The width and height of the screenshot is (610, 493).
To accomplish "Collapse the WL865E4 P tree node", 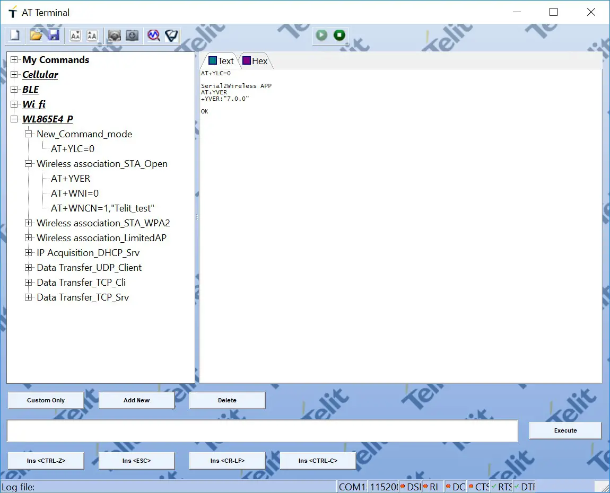I will point(14,119).
